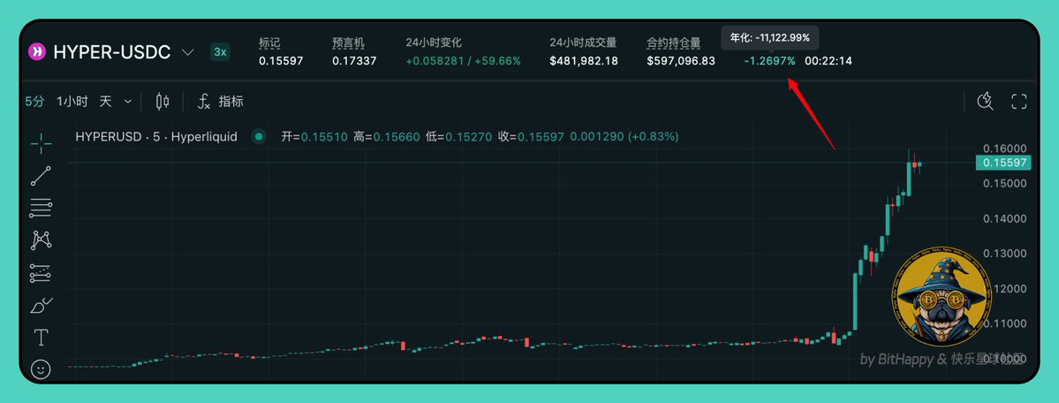Select the crosshair cursor tool
Image resolution: width=1059 pixels, height=403 pixels.
pyautogui.click(x=41, y=143)
